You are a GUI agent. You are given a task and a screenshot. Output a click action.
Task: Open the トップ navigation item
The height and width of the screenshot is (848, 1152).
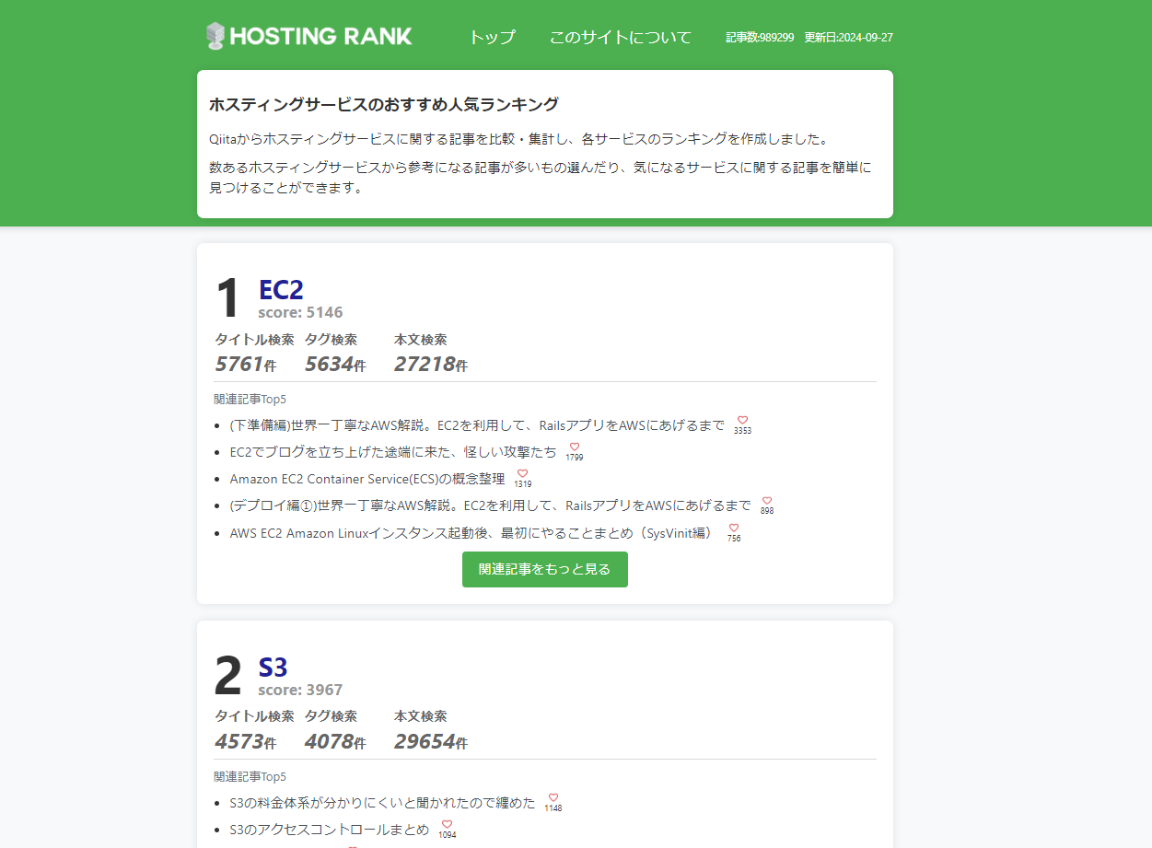tap(492, 38)
